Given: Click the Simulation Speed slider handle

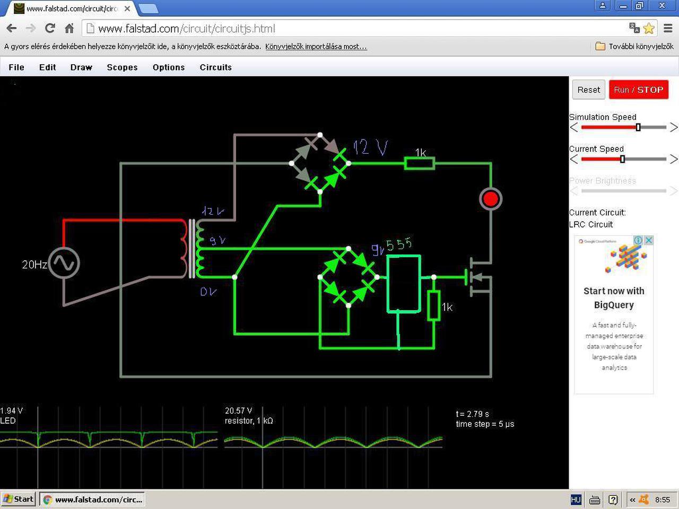Looking at the screenshot, I should 638,127.
